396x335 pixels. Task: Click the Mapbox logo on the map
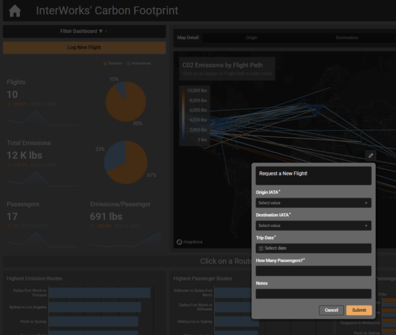pos(189,242)
